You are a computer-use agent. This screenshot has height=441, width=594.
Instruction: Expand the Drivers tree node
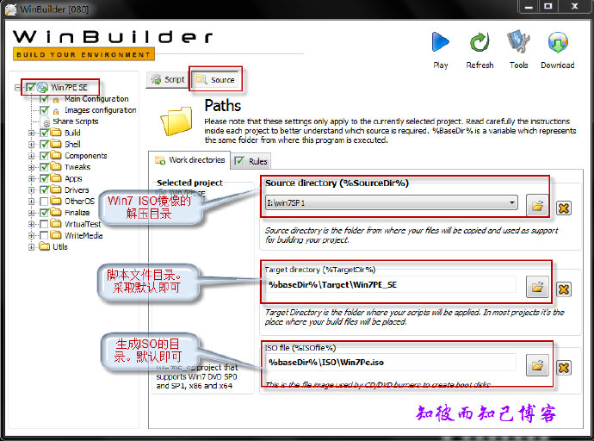(x=32, y=189)
